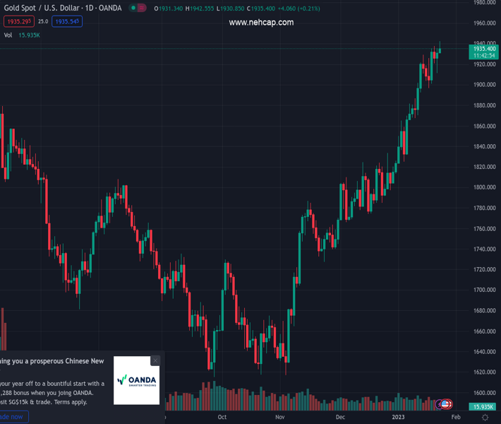Select the Vol indicator label
501x424 pixels.
(8, 35)
